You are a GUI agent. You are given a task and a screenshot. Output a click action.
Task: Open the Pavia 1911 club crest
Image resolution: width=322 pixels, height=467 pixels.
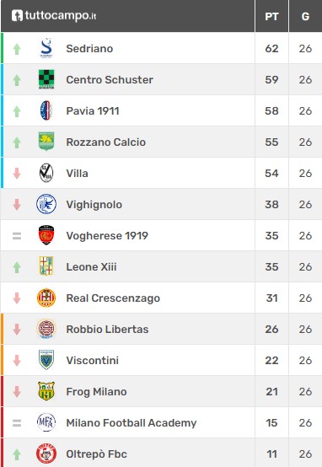[x=46, y=110]
